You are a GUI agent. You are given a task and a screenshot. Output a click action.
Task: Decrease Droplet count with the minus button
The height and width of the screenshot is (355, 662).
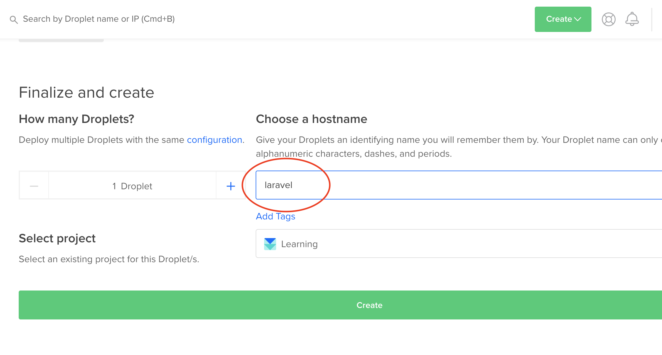[x=34, y=186]
